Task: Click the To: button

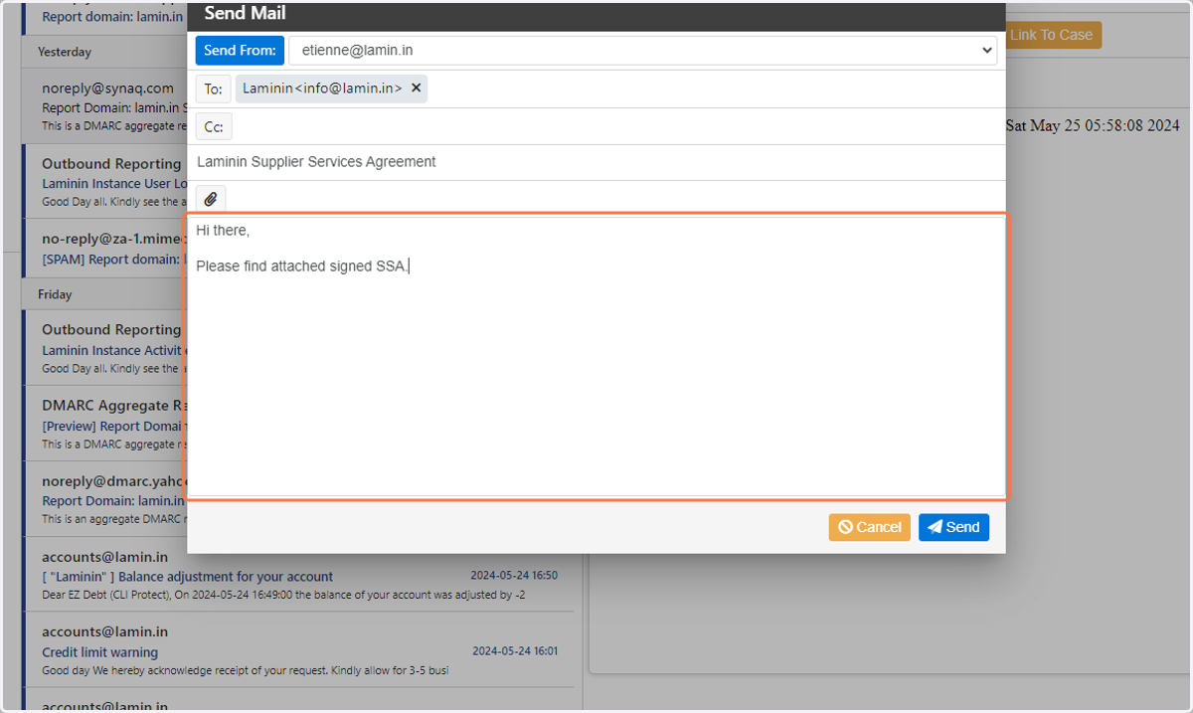Action: [x=213, y=89]
